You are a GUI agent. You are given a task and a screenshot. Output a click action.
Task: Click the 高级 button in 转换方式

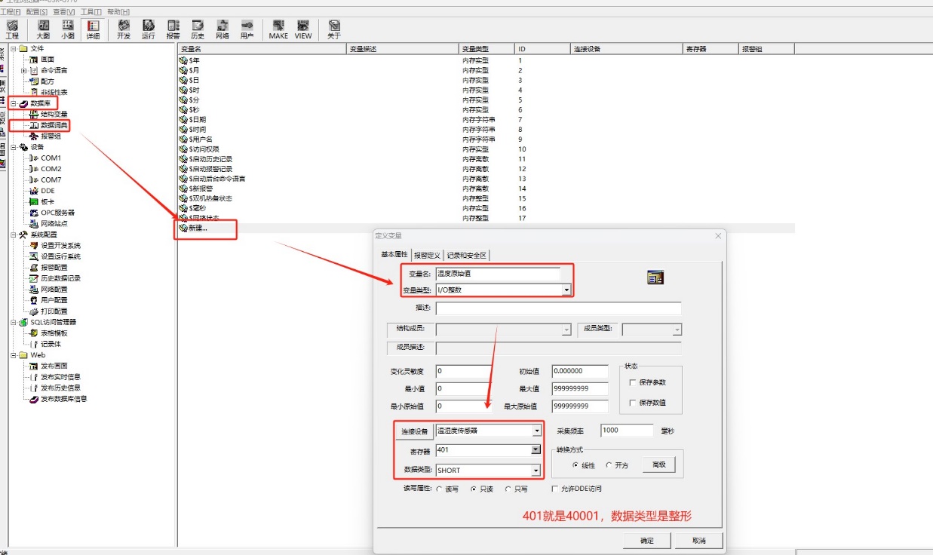coord(658,465)
